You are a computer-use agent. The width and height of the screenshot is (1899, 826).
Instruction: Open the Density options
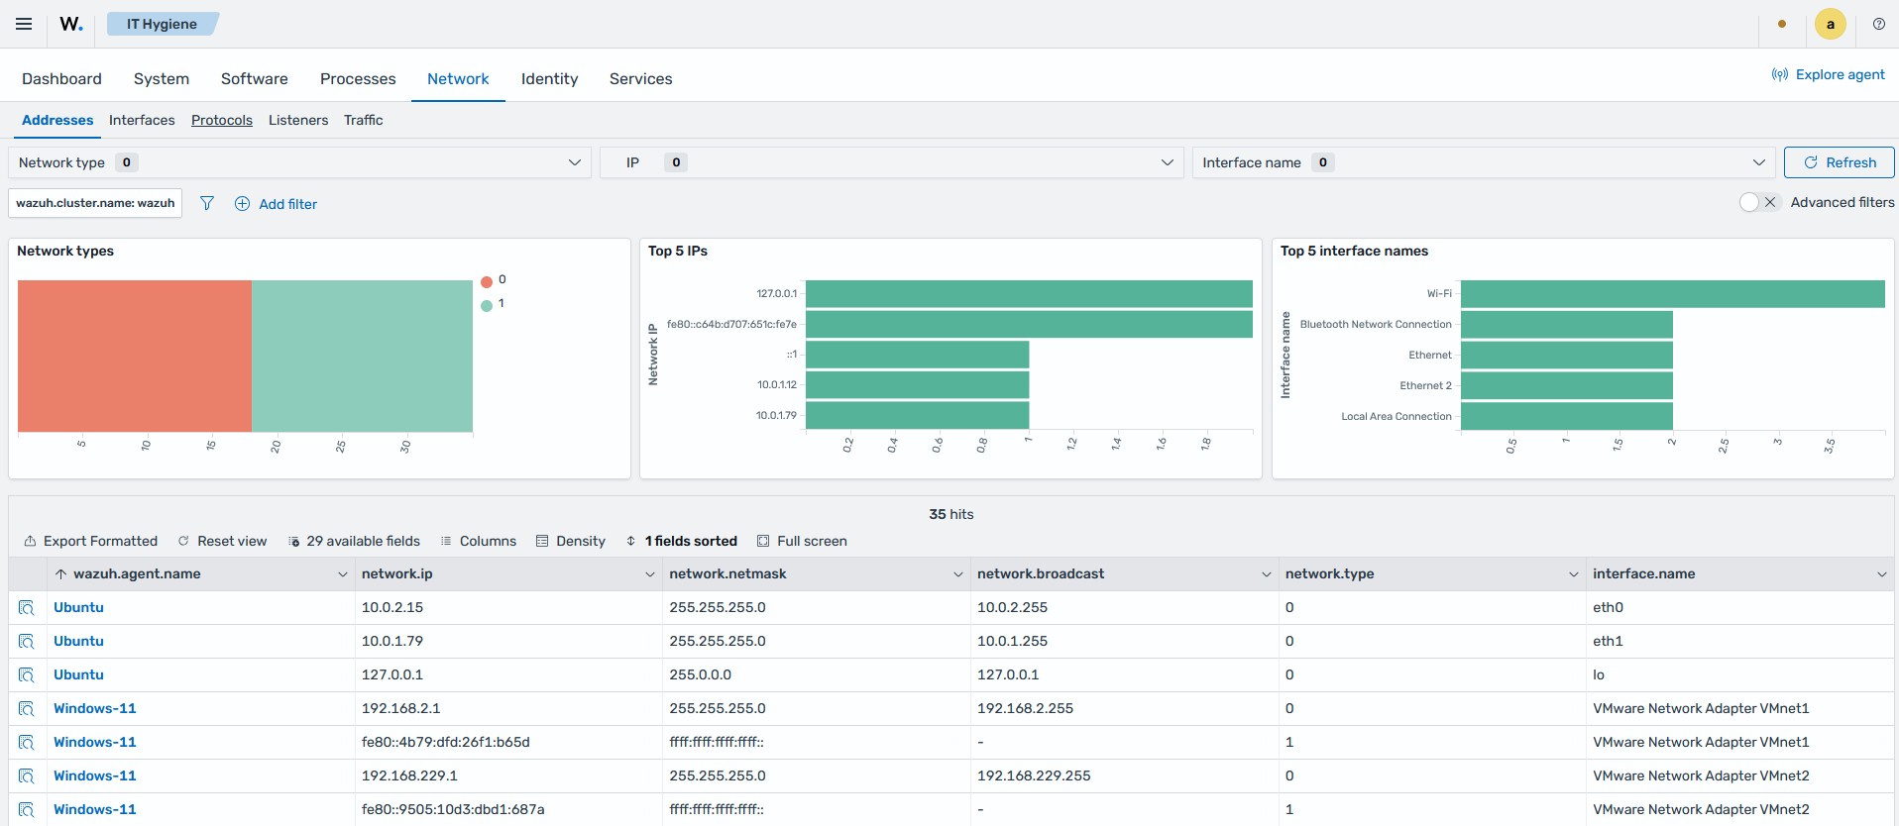[570, 541]
